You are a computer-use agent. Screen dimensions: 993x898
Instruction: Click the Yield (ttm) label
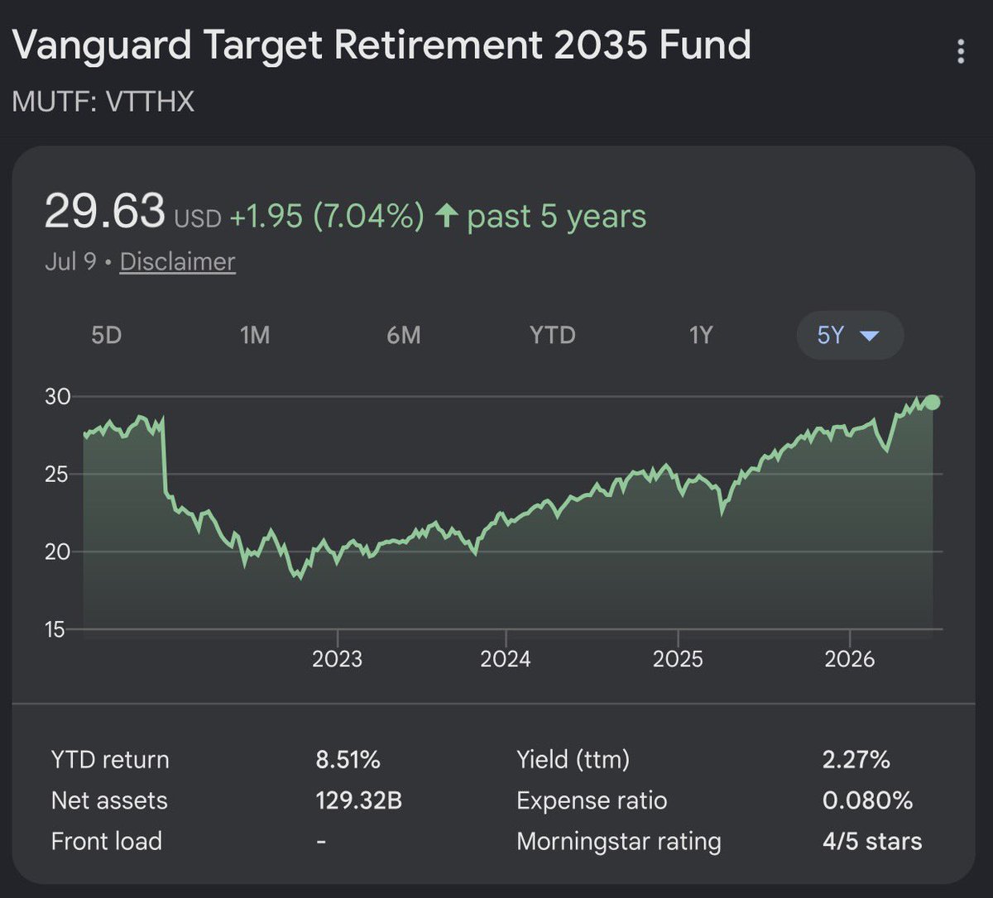pyautogui.click(x=573, y=760)
